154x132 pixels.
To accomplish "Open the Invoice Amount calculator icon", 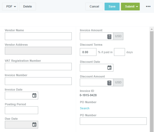I will click(x=109, y=37).
